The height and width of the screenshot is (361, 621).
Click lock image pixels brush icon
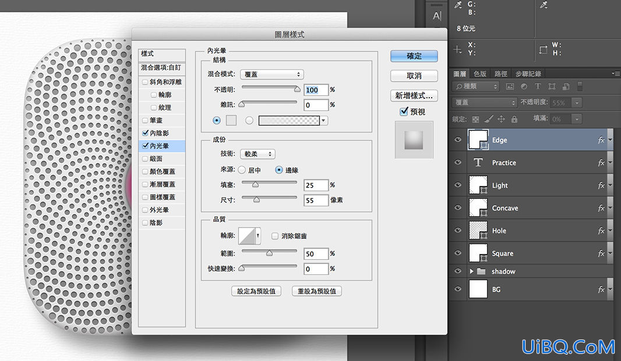point(489,119)
